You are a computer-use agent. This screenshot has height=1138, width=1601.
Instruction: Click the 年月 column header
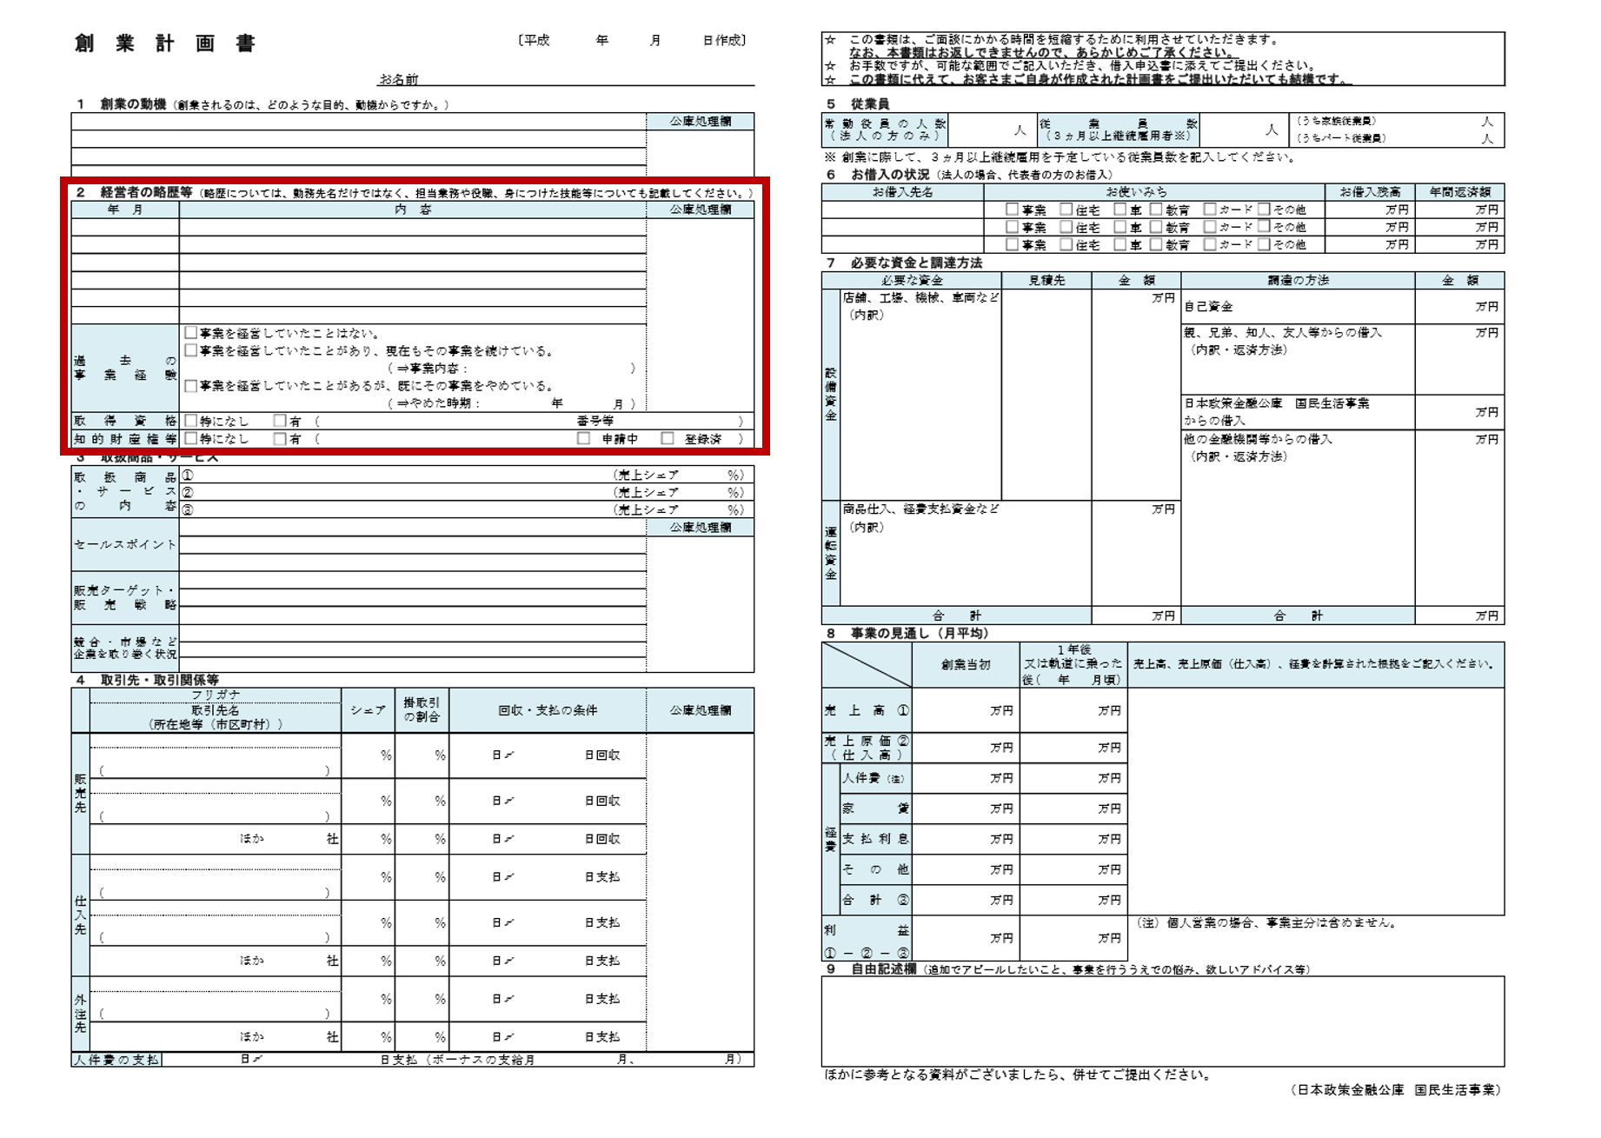pyautogui.click(x=125, y=210)
